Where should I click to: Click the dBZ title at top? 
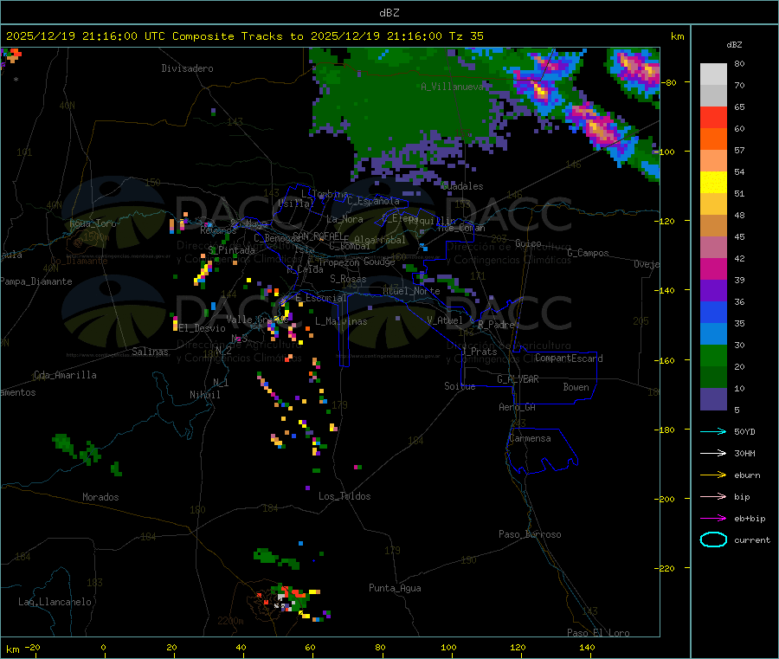(389, 12)
